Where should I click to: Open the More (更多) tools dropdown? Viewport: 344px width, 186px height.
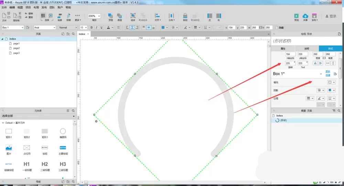click(x=78, y=17)
